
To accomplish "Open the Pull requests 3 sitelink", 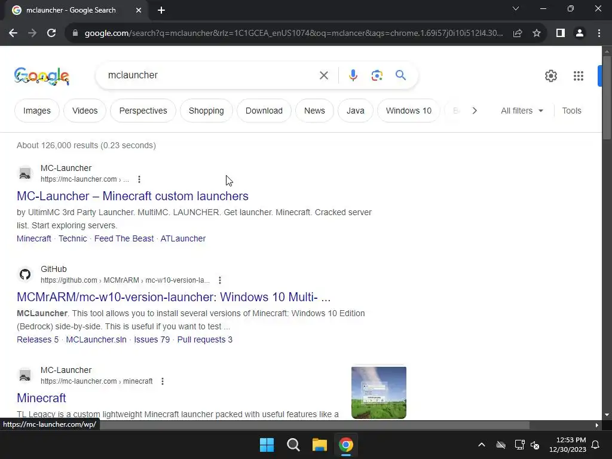I will pyautogui.click(x=204, y=339).
